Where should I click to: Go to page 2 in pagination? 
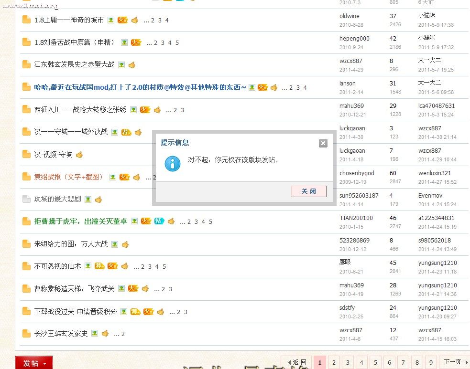click(334, 362)
